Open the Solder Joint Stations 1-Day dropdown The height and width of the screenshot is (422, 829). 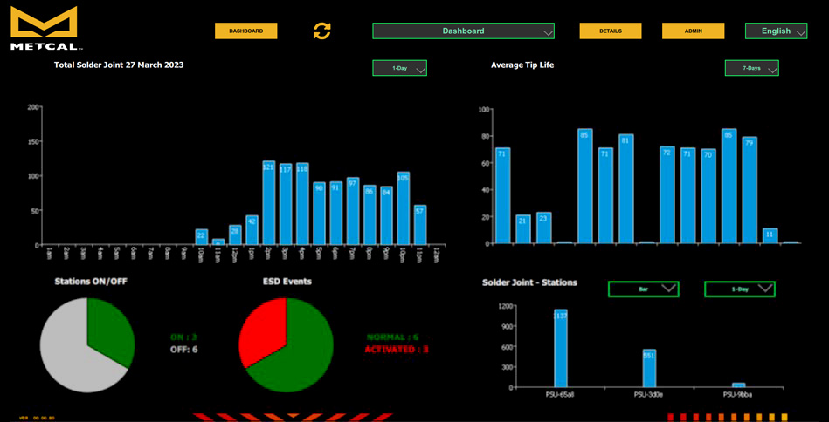(739, 289)
